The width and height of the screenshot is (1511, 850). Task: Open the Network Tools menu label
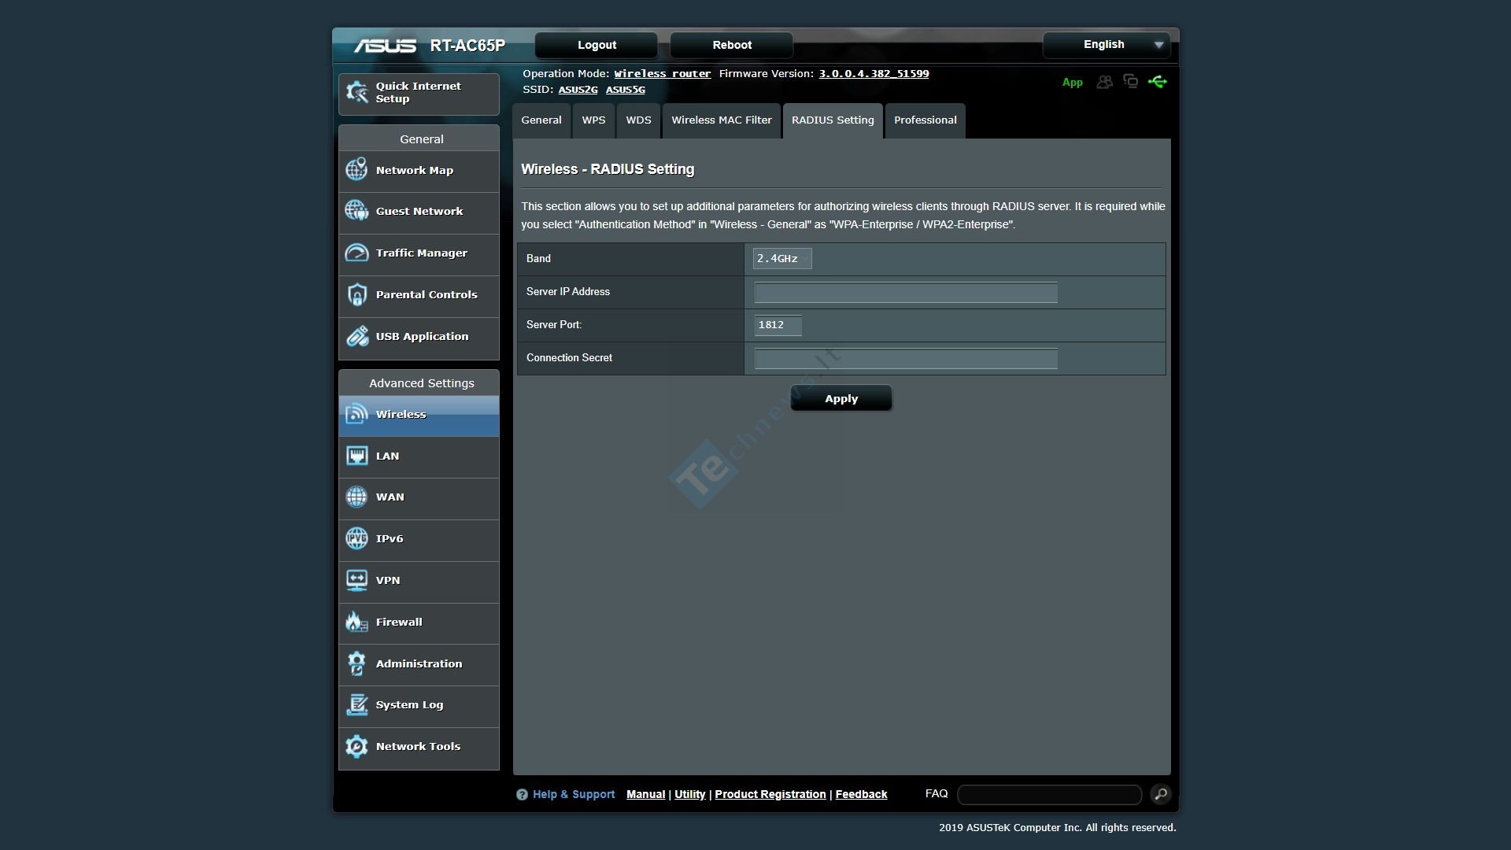[x=418, y=746]
